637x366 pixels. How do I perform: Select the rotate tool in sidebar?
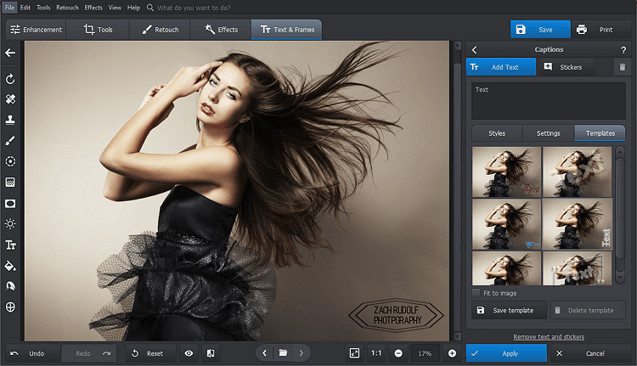(x=10, y=79)
